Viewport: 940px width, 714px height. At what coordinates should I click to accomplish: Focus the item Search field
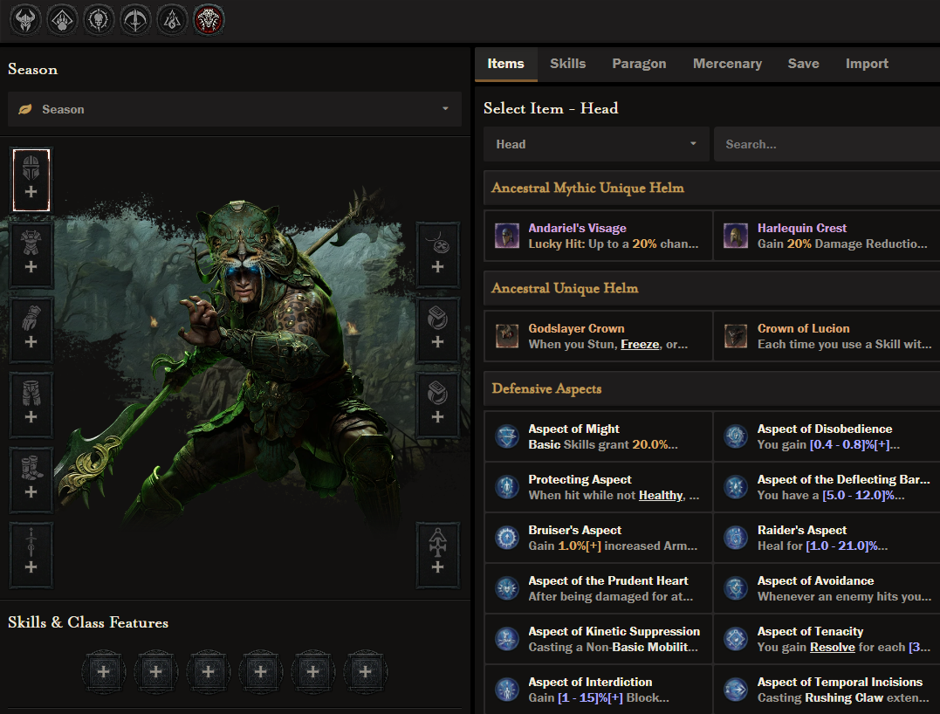827,144
